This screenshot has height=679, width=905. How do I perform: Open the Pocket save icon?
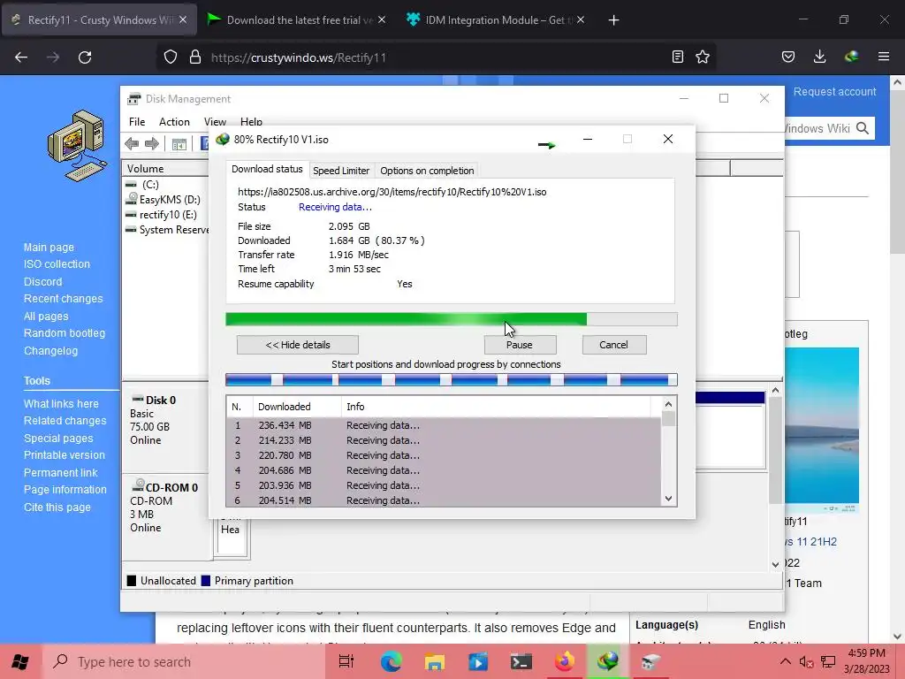(787, 57)
